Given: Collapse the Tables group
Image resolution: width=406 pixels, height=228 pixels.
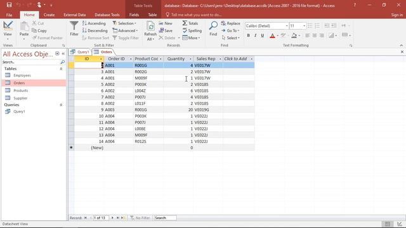Looking at the screenshot, I should pos(61,69).
